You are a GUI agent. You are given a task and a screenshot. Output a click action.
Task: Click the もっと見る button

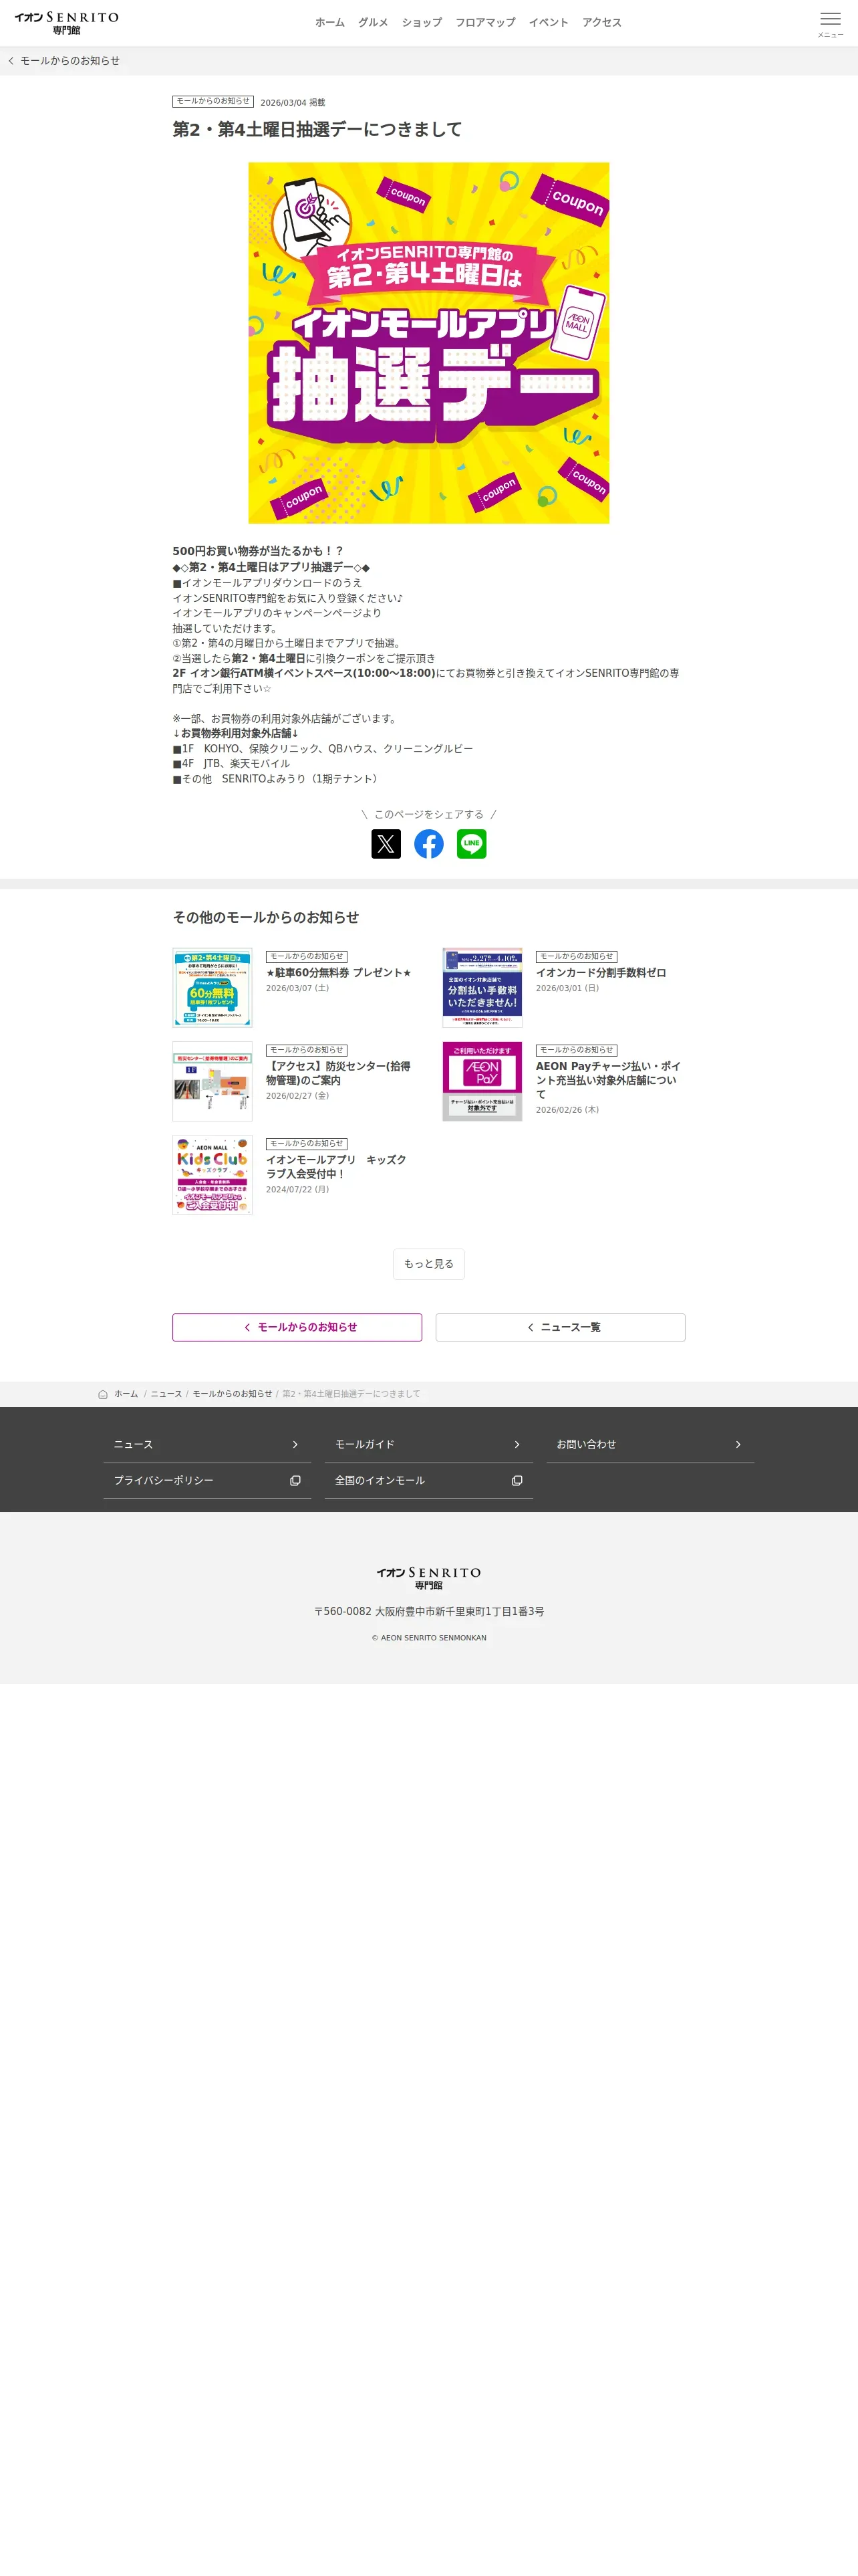[428, 1264]
